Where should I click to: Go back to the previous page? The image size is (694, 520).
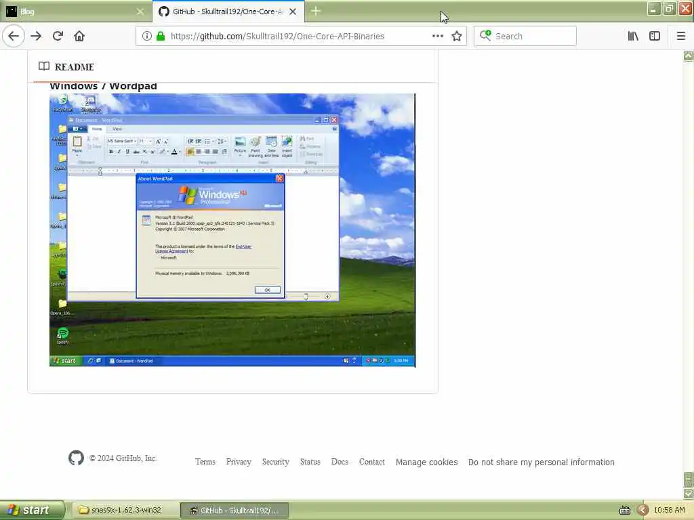click(14, 37)
